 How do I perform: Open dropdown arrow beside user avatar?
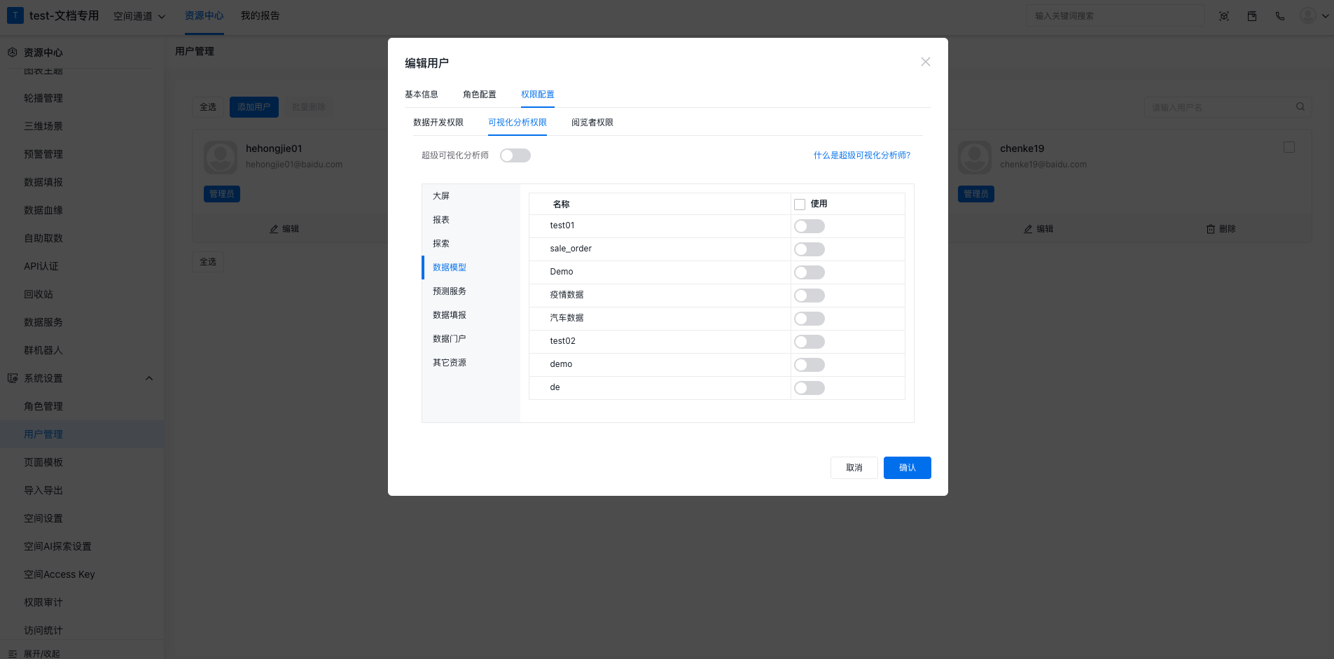coord(1325,16)
